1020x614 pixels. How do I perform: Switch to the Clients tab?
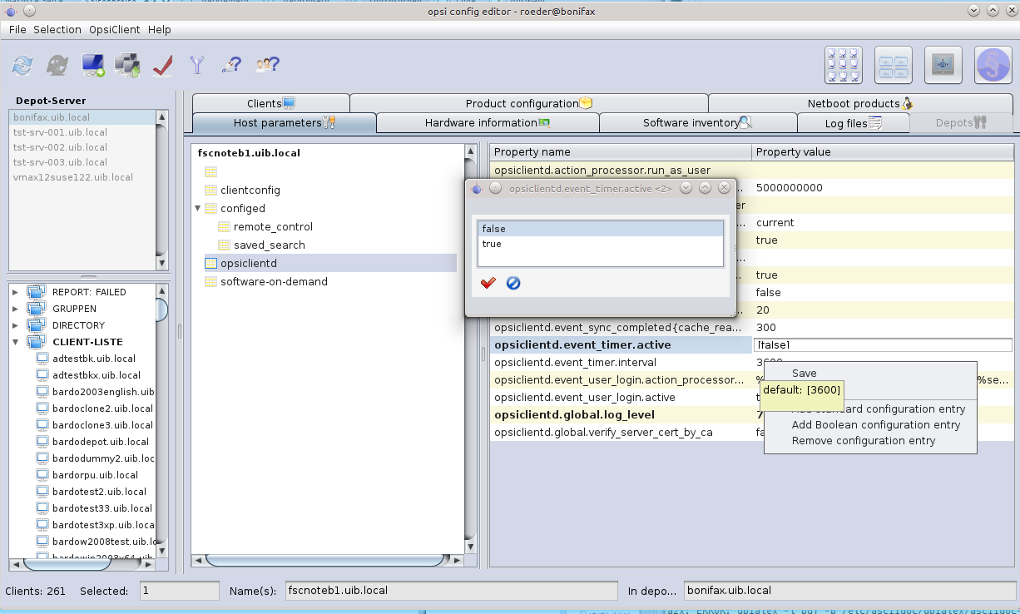tap(270, 103)
